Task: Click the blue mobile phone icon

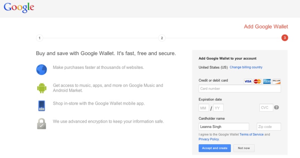Action: click(x=42, y=106)
